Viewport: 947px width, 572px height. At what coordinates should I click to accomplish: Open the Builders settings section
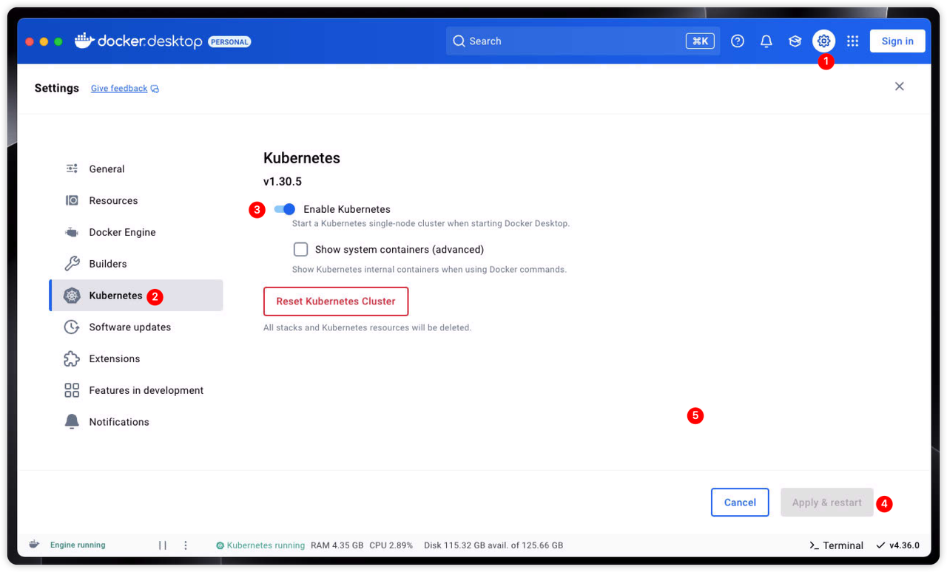pyautogui.click(x=136, y=264)
